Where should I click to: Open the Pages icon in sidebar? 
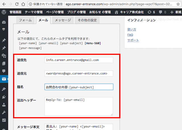coord(4,63)
